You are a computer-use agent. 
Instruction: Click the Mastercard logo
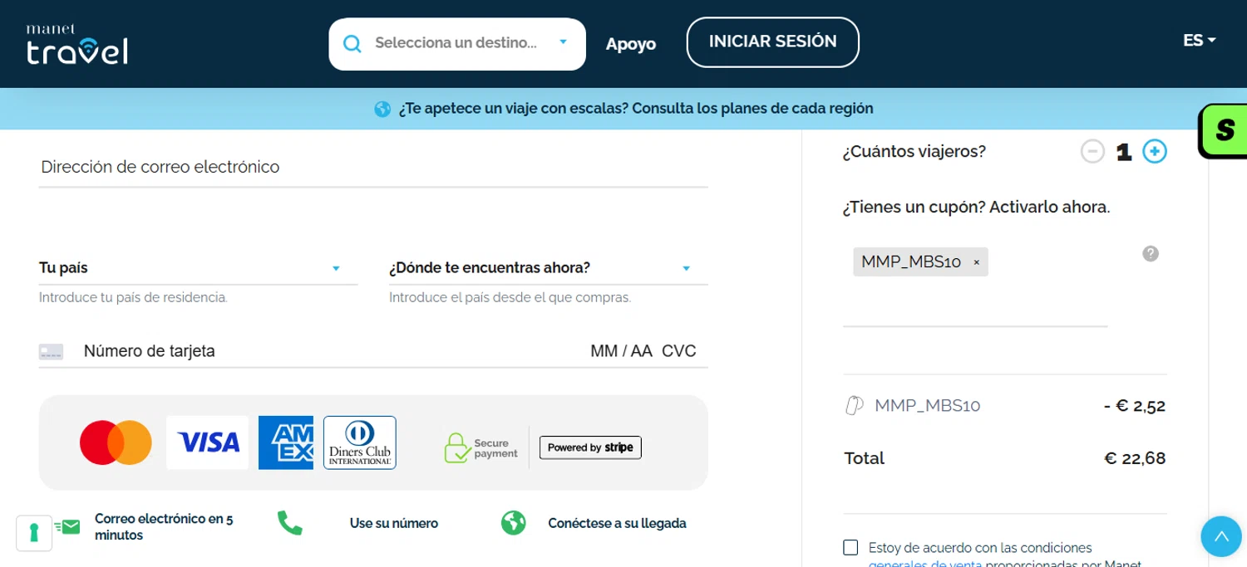pyautogui.click(x=116, y=442)
